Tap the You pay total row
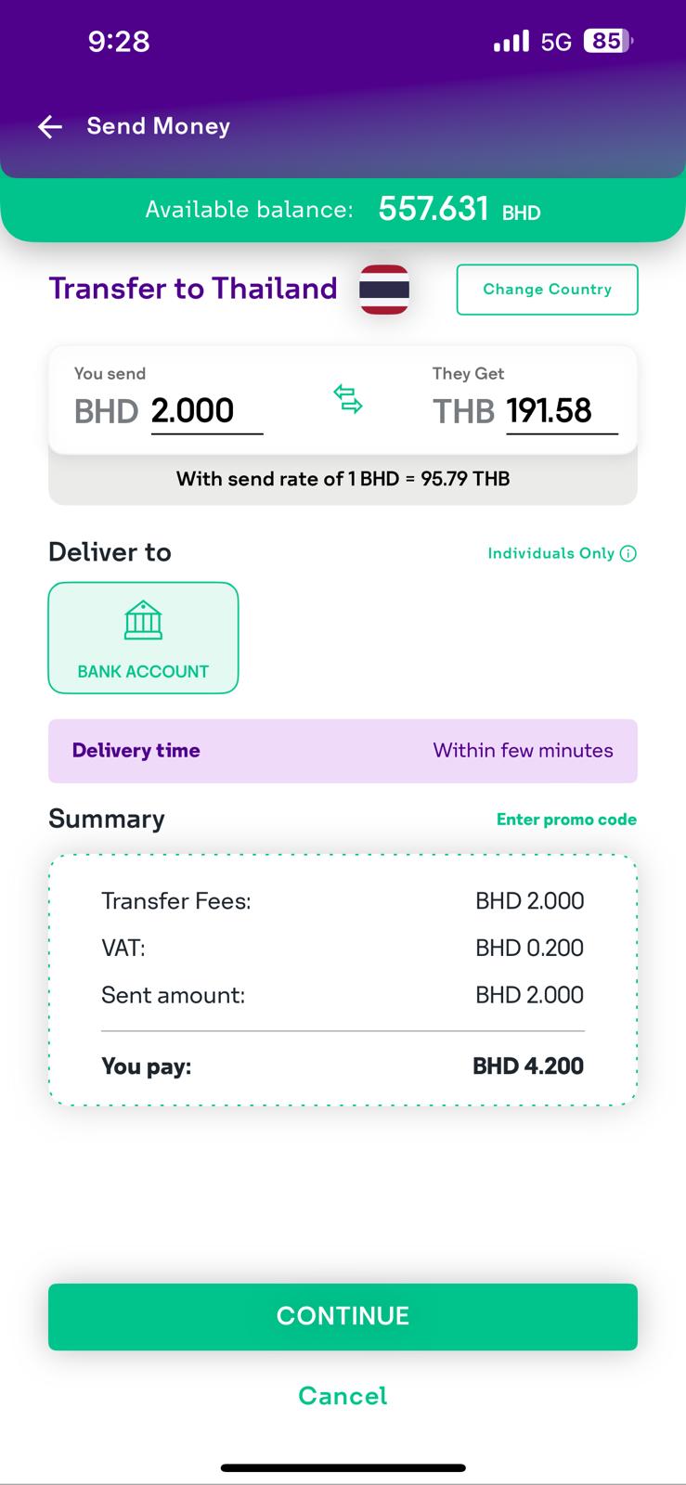 click(x=343, y=1065)
